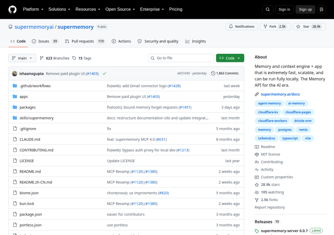Focus the Go to file search field
334x235 pixels.
(181, 58)
